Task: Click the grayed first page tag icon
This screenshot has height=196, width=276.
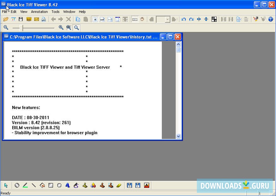Action: 151,19
